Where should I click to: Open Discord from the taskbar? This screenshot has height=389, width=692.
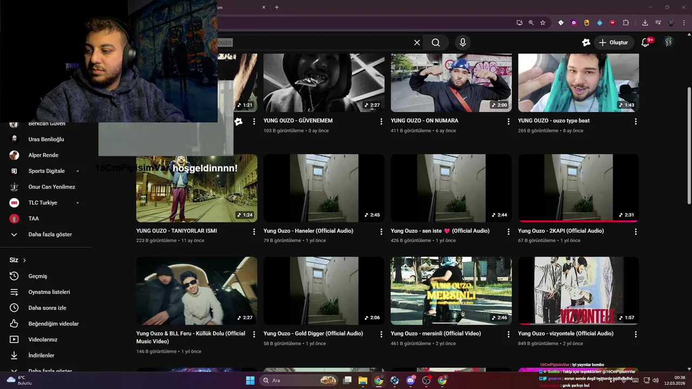point(410,380)
